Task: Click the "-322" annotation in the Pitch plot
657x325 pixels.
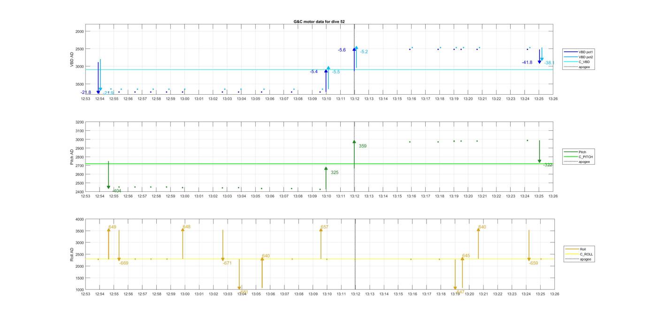Action: (x=548, y=165)
